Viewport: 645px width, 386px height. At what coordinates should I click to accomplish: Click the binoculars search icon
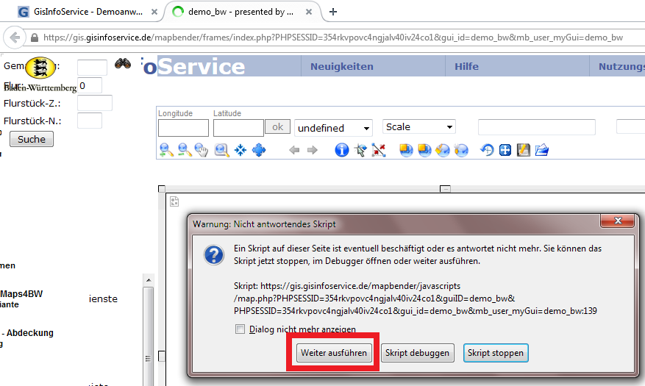tap(123, 63)
